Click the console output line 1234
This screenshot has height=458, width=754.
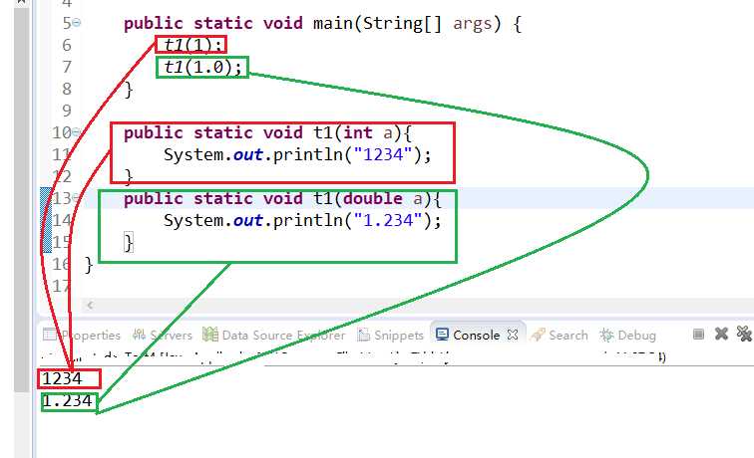click(x=63, y=378)
